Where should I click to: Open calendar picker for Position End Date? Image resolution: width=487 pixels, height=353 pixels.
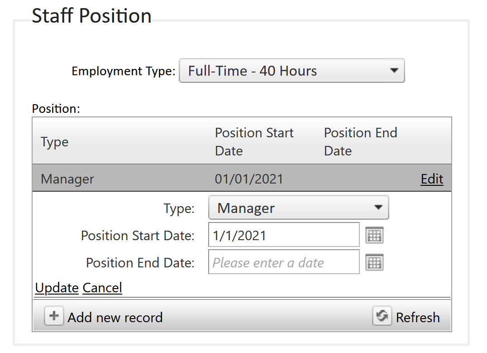374,262
